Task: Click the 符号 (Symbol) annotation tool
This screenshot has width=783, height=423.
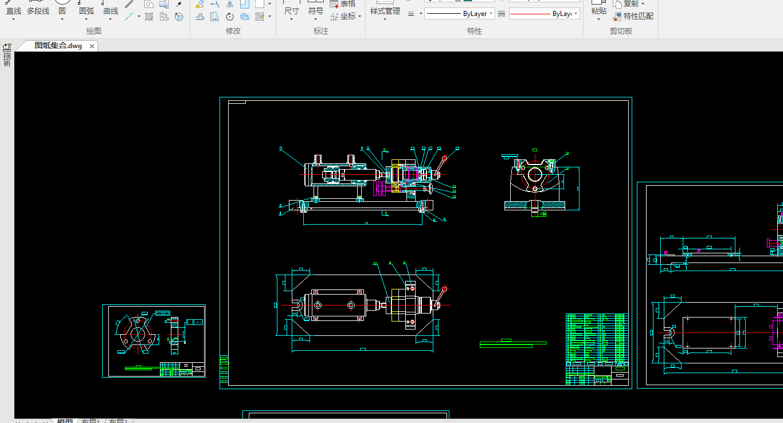Action: click(x=315, y=11)
